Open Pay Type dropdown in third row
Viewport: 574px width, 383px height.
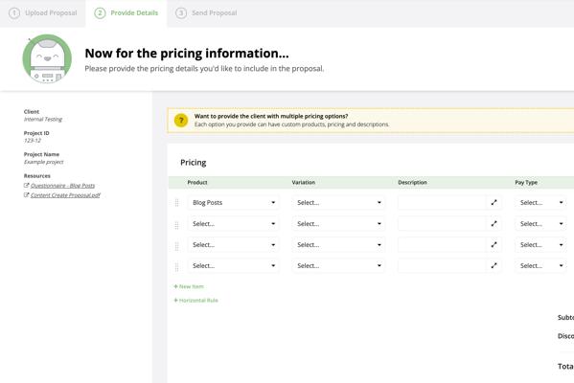click(540, 245)
